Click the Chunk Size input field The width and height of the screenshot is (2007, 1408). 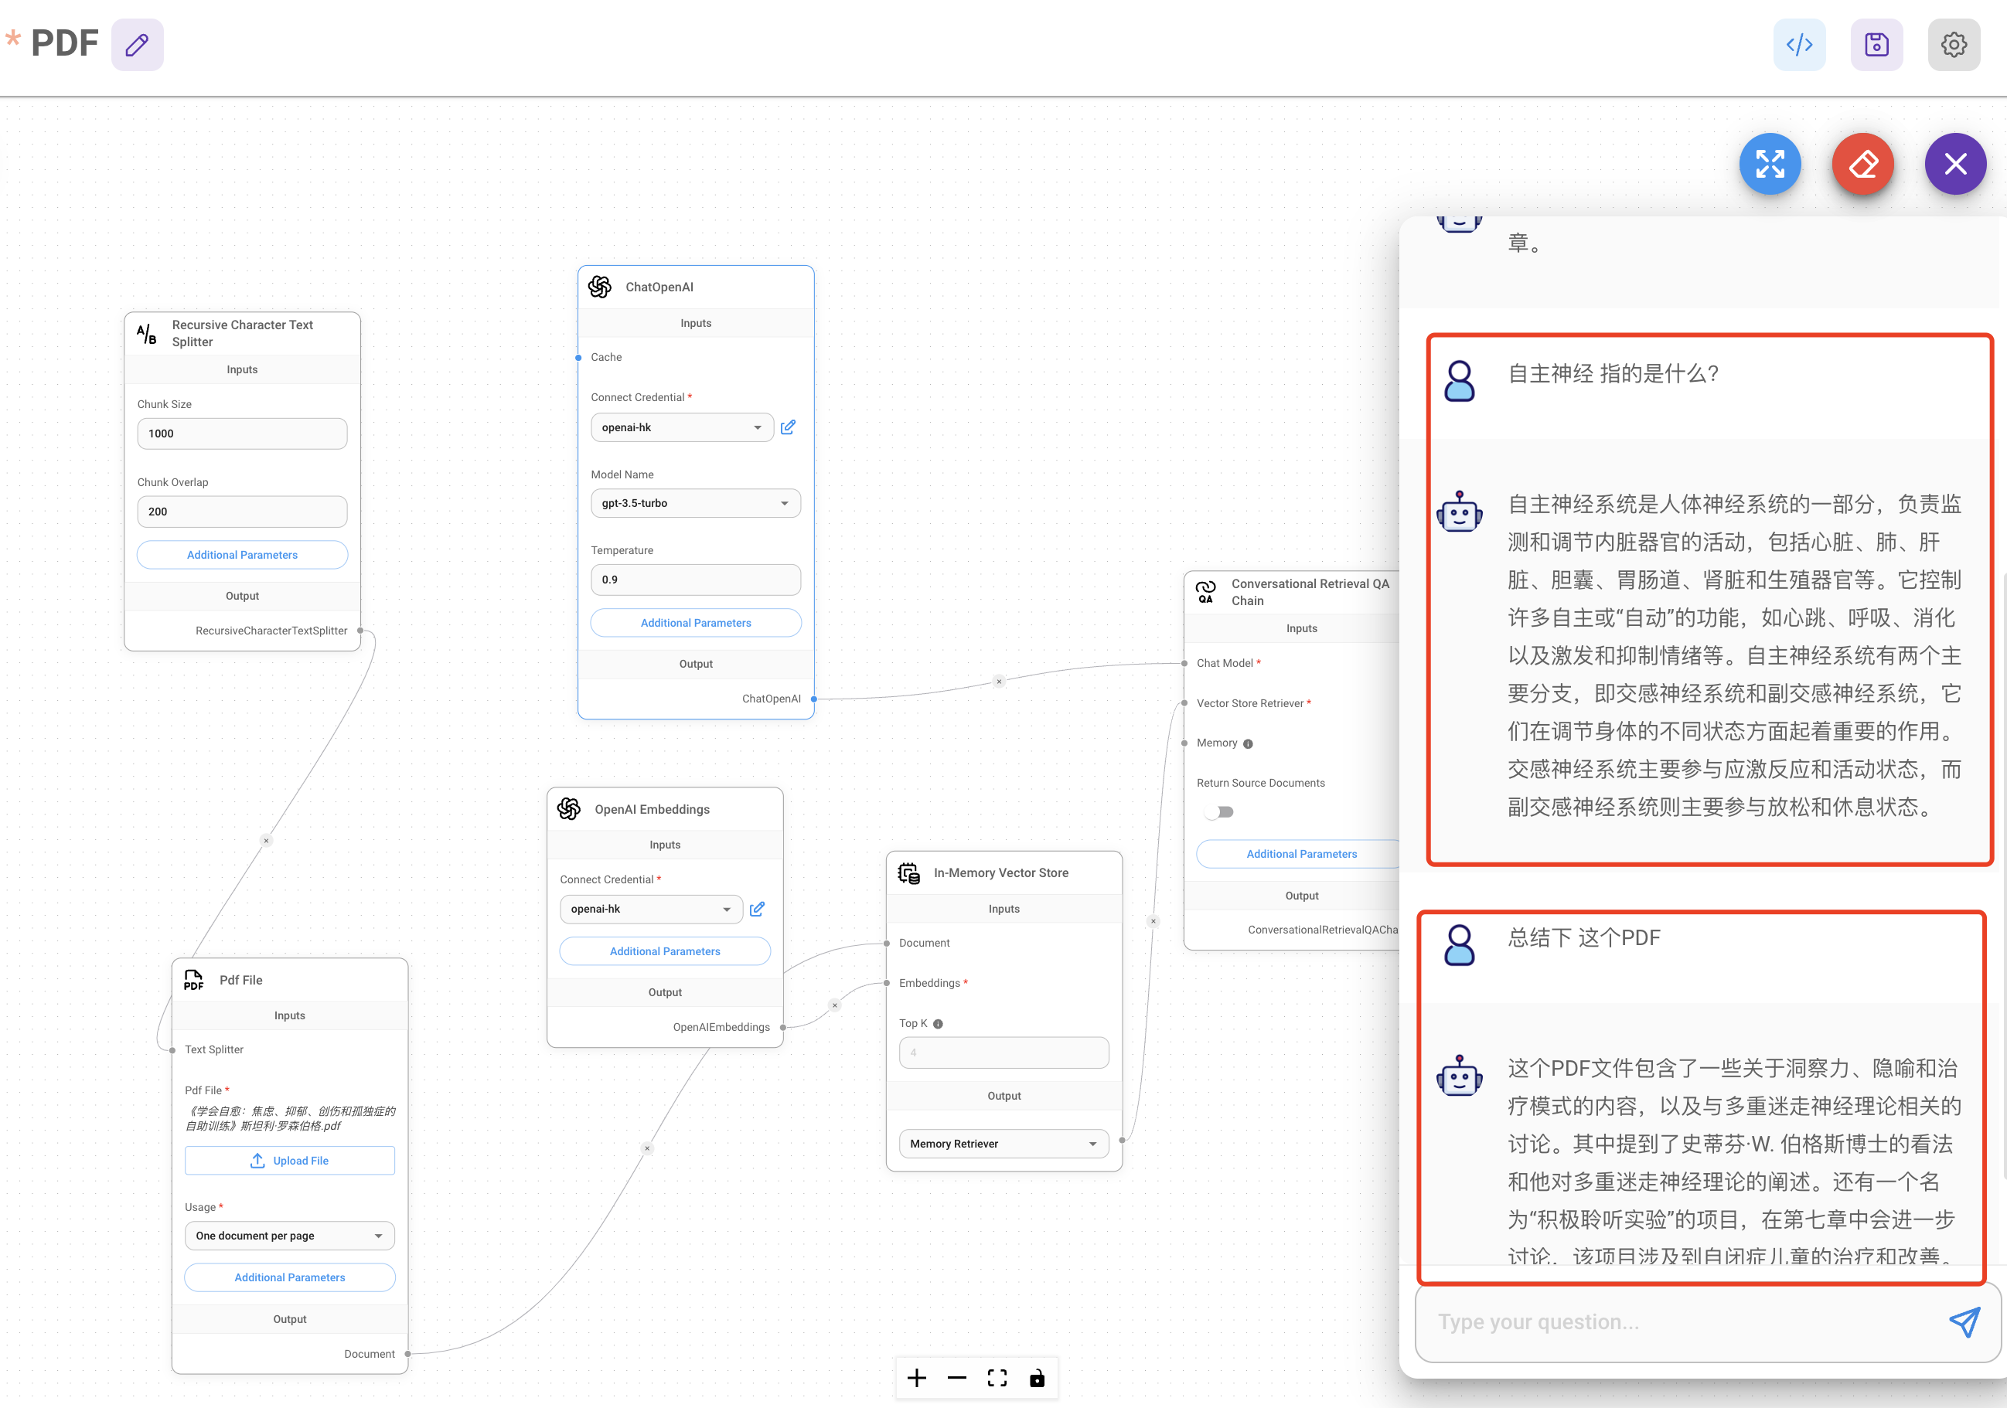242,434
